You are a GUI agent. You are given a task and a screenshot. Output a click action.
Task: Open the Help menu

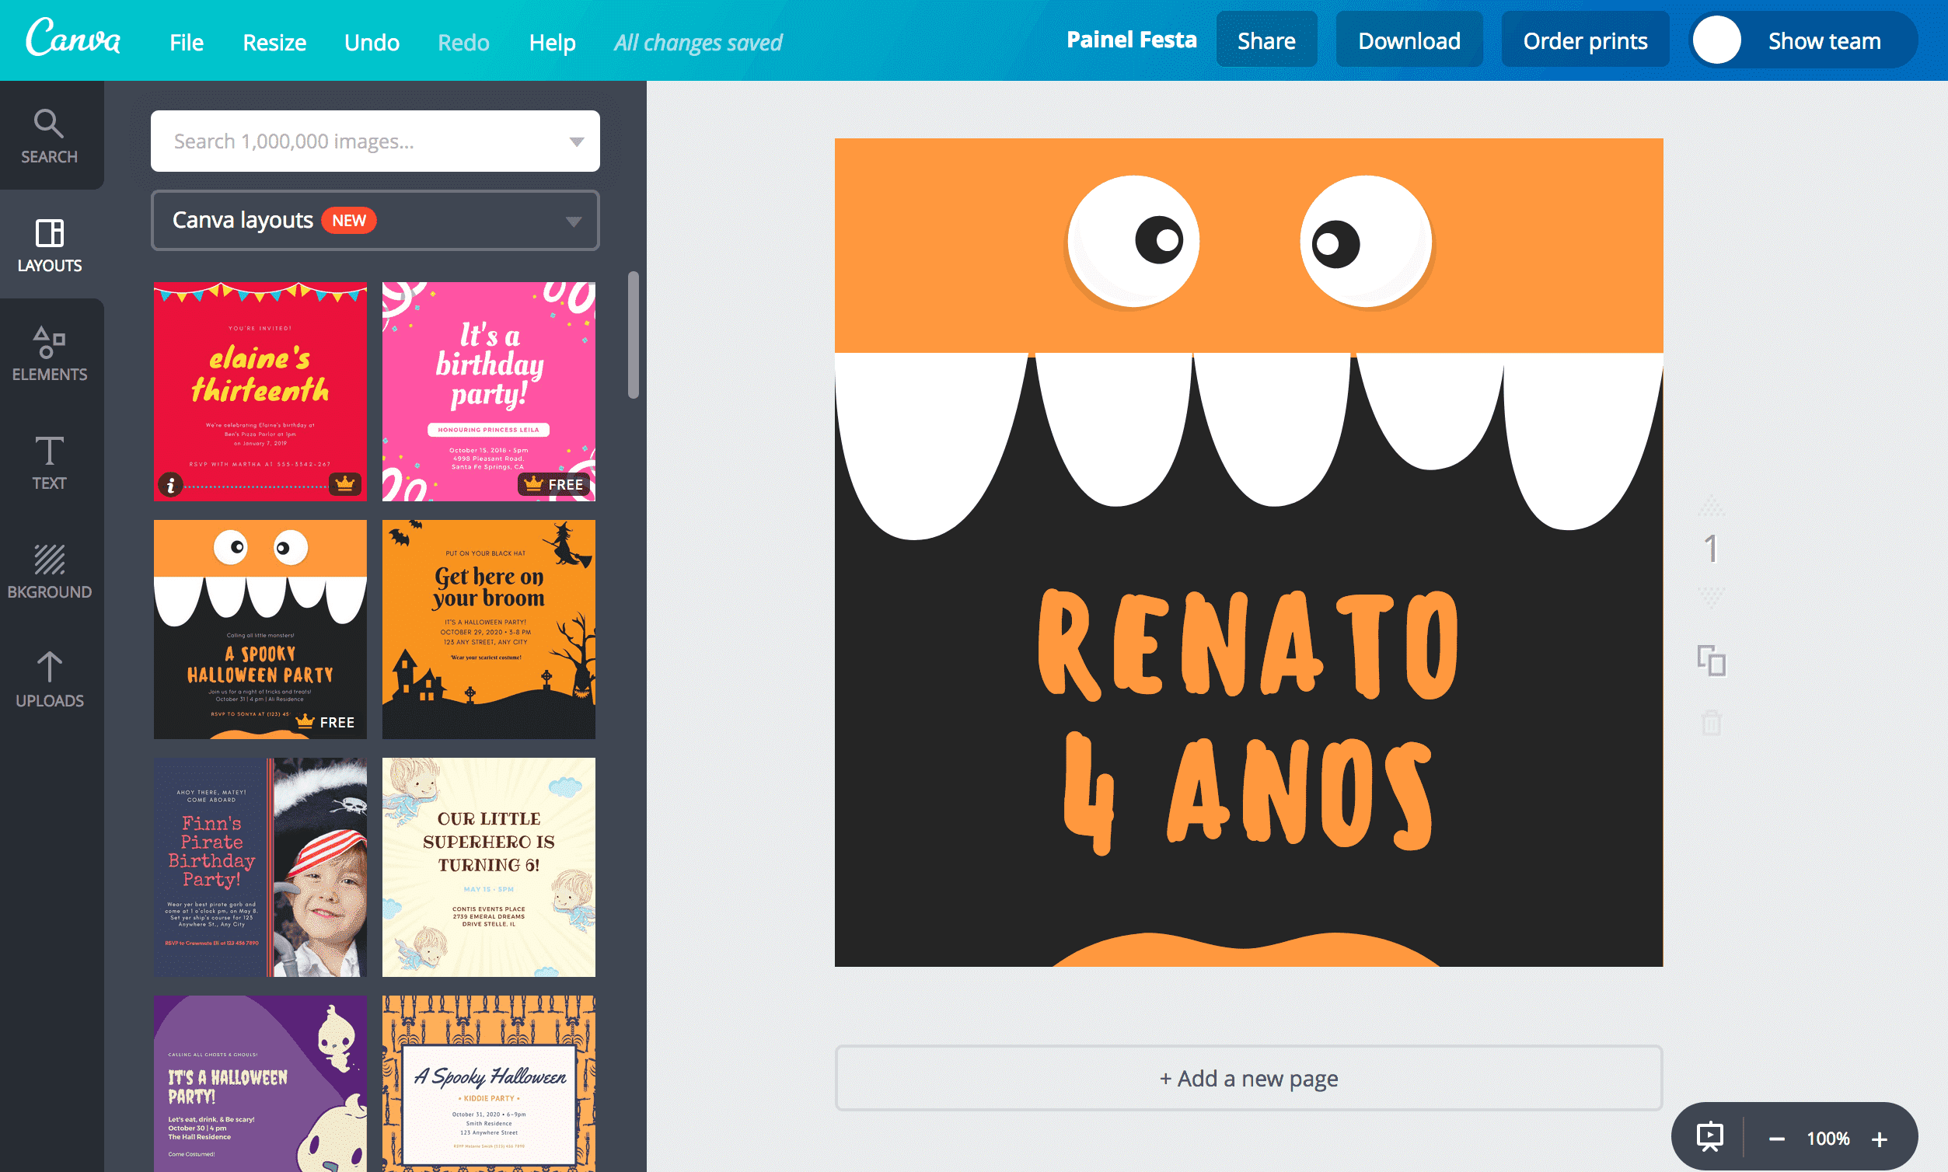(552, 42)
